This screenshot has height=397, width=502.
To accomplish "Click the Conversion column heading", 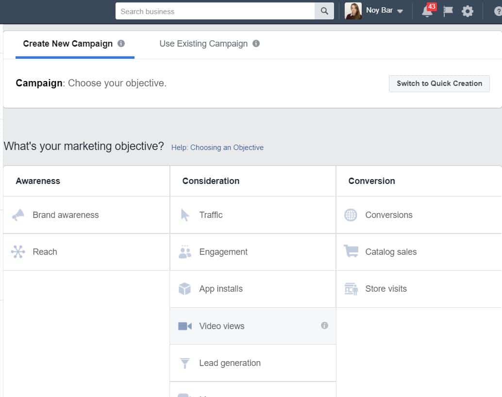I will point(372,181).
